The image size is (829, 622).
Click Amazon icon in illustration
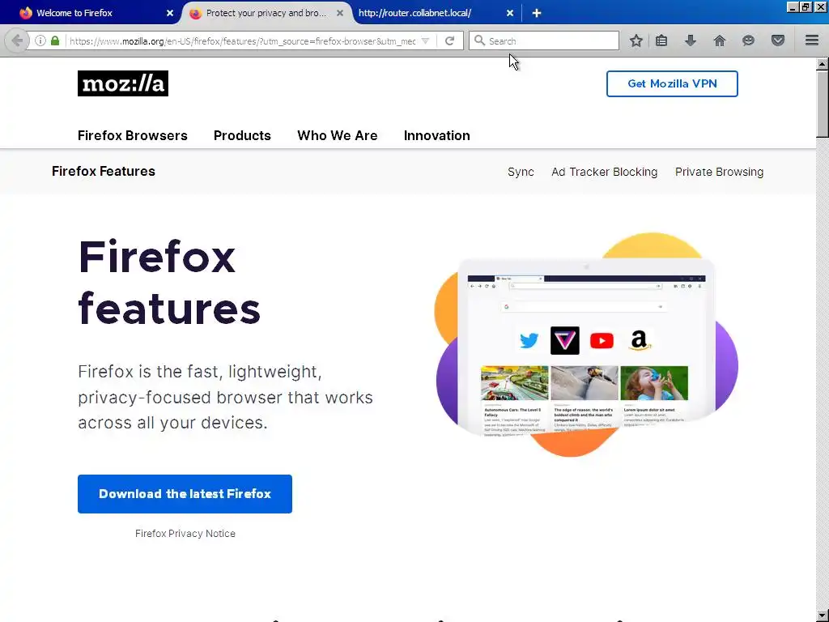640,340
